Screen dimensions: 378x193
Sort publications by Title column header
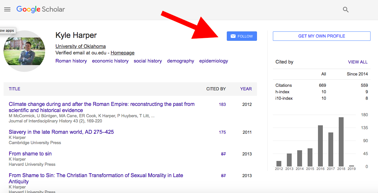coord(15,89)
